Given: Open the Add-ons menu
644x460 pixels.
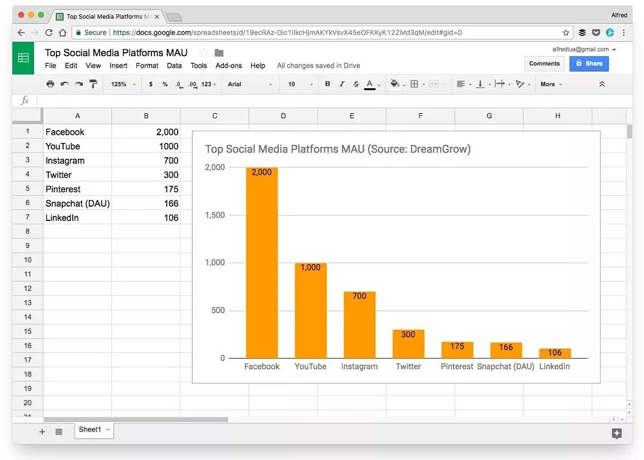Looking at the screenshot, I should [x=229, y=66].
